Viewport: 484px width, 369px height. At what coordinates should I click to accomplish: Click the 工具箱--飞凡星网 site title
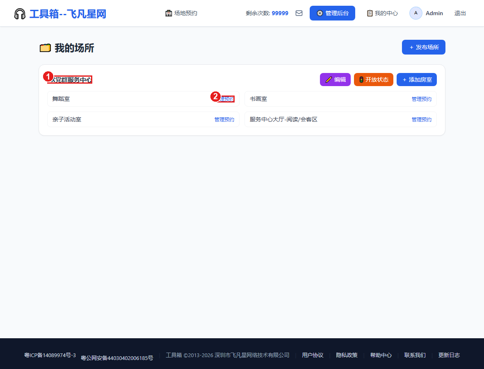[x=68, y=14]
